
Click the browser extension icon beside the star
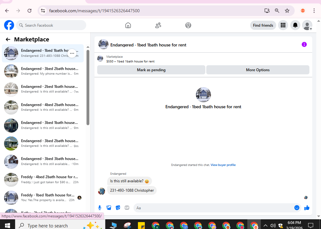[x=303, y=11]
